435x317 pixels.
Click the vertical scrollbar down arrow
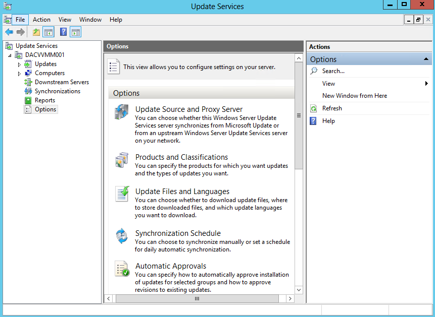[299, 290]
